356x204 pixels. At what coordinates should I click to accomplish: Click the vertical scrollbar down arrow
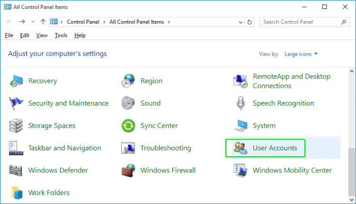point(352,200)
